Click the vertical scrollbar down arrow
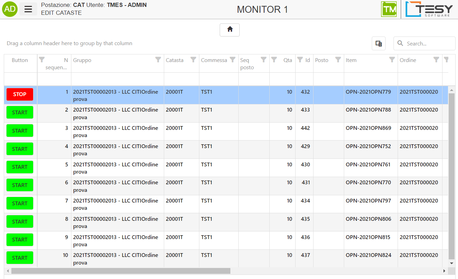Image resolution: width=458 pixels, height=279 pixels. click(x=451, y=263)
